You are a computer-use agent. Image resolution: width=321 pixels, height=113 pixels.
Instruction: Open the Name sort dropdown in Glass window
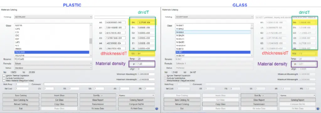[x=297, y=95]
